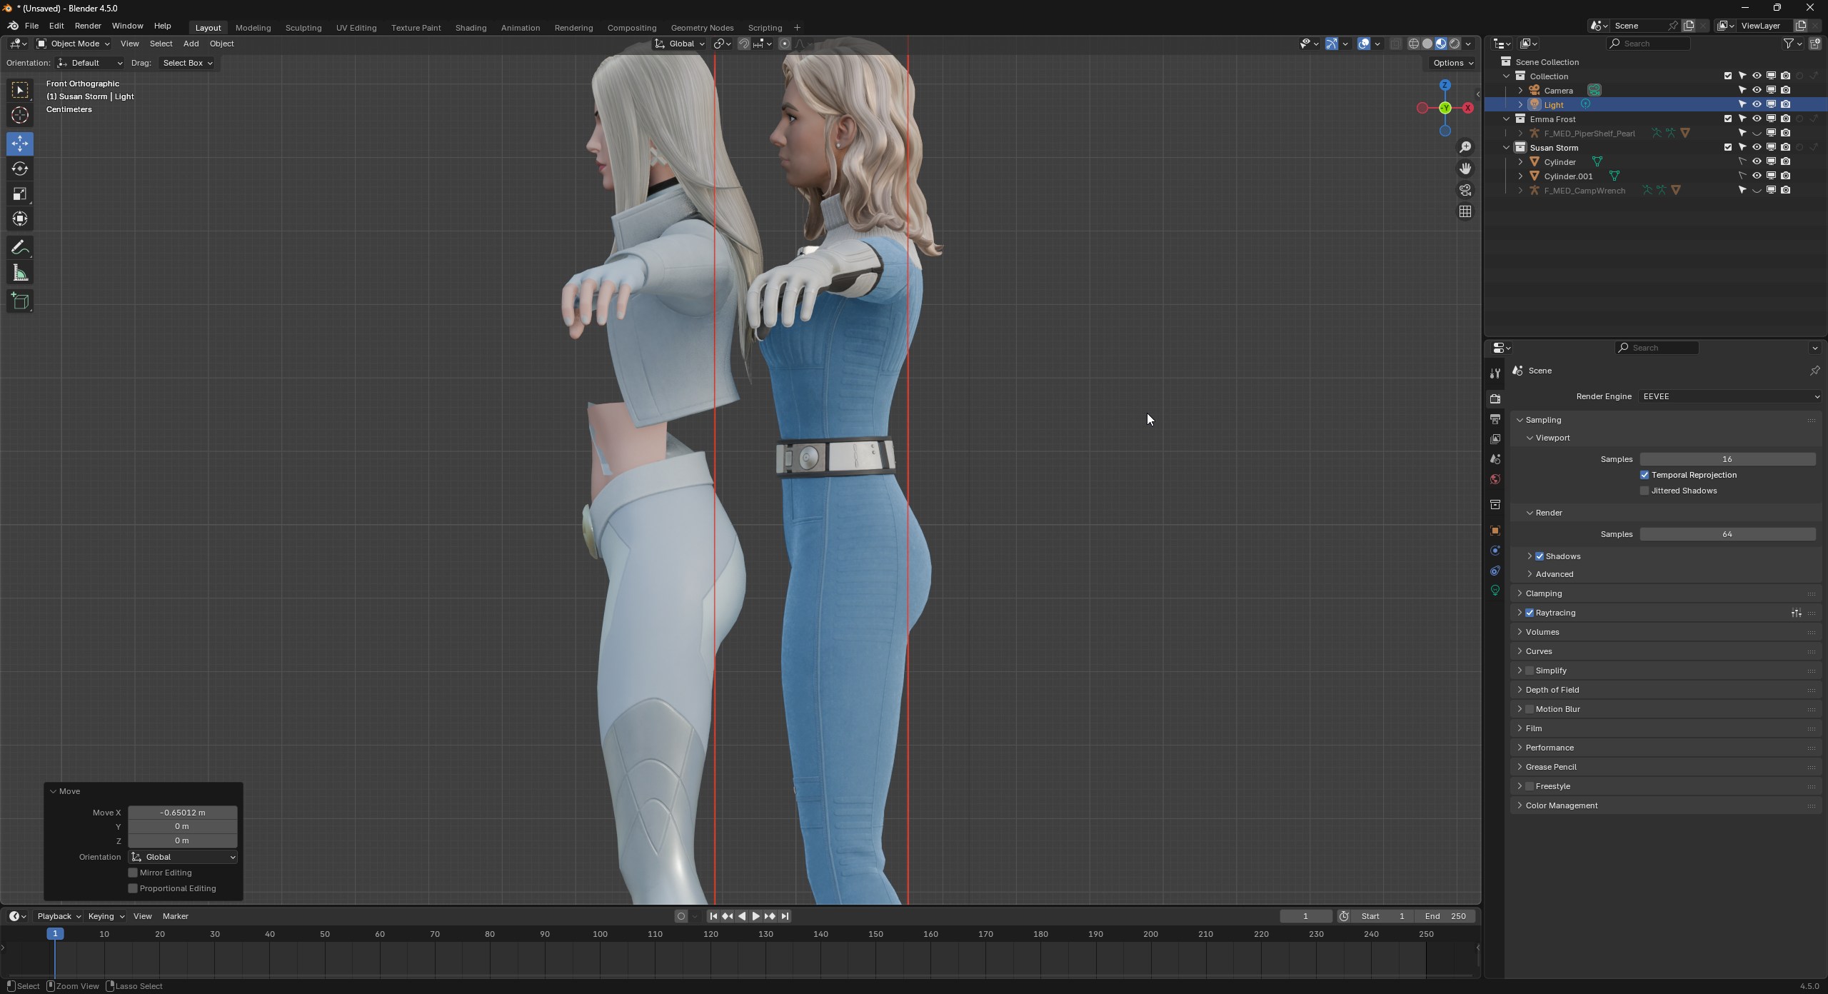Enable Proportional Editing in Move panel
Image resolution: width=1828 pixels, height=994 pixels.
(133, 888)
